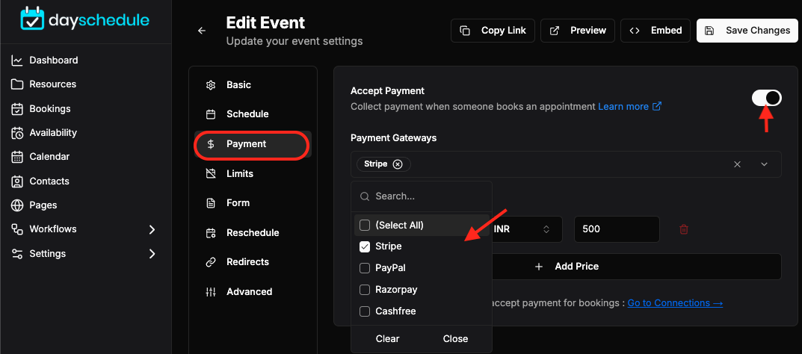Collapse Payment Gateways dropdown chevron
This screenshot has width=802, height=354.
coord(764,164)
